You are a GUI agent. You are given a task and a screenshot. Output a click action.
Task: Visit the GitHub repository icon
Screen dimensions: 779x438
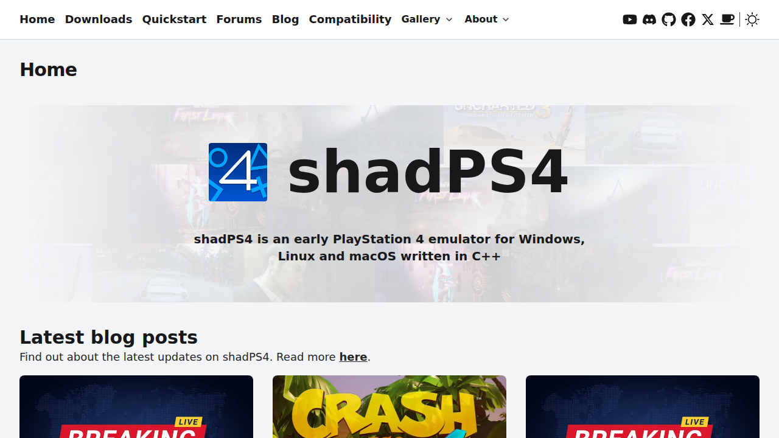tap(669, 19)
